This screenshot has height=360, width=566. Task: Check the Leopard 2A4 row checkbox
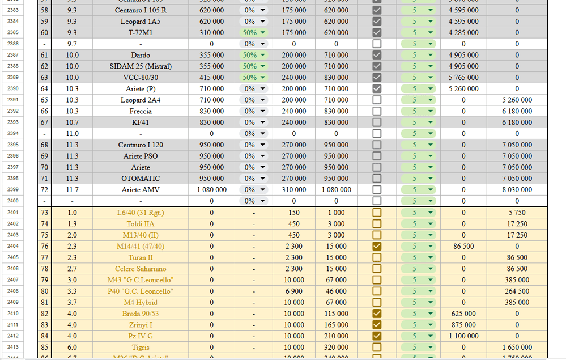[377, 100]
